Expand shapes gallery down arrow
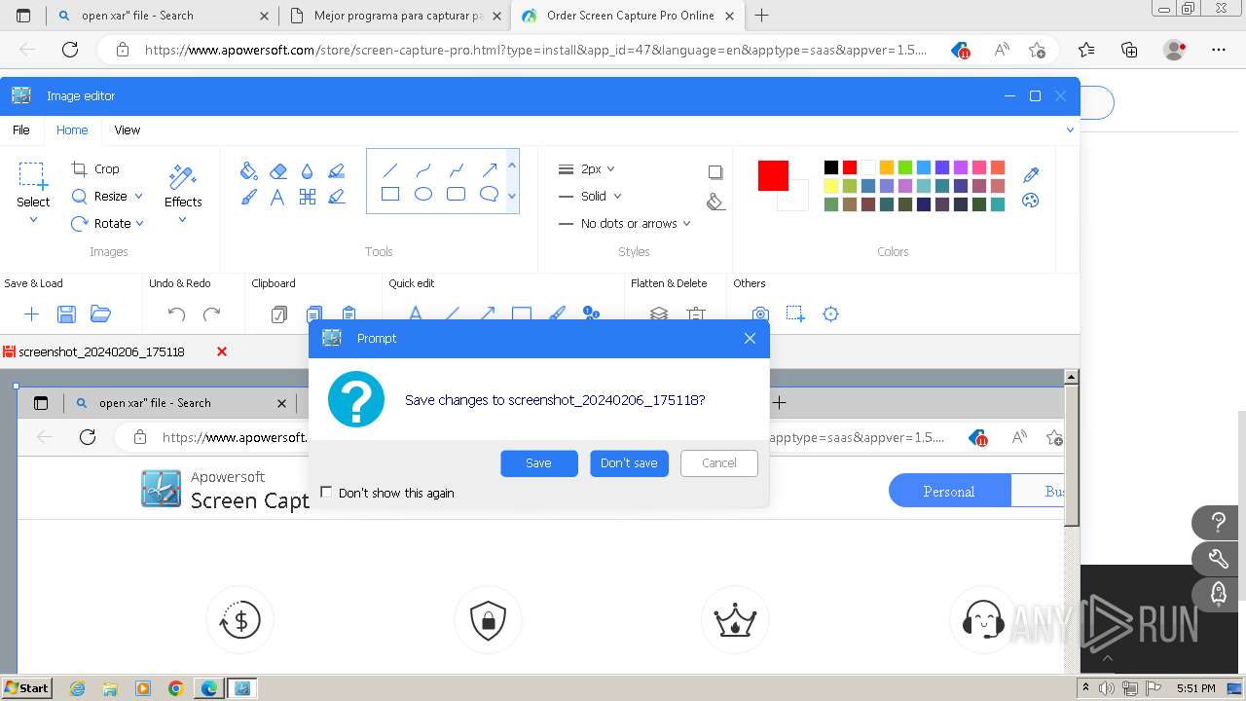The image size is (1246, 701). coord(512,196)
